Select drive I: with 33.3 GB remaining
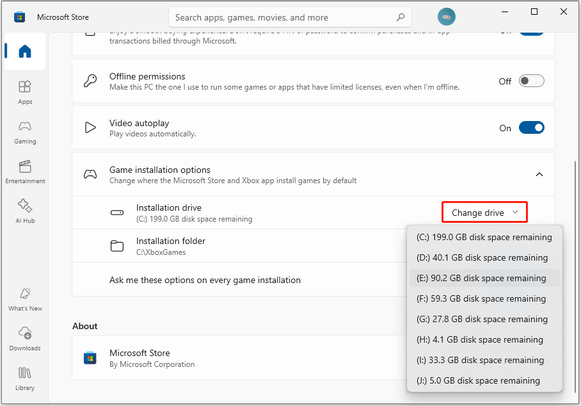The width and height of the screenshot is (581, 406). tap(484, 360)
